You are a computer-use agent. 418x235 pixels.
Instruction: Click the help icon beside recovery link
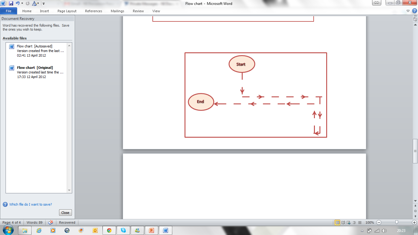[x=5, y=204]
